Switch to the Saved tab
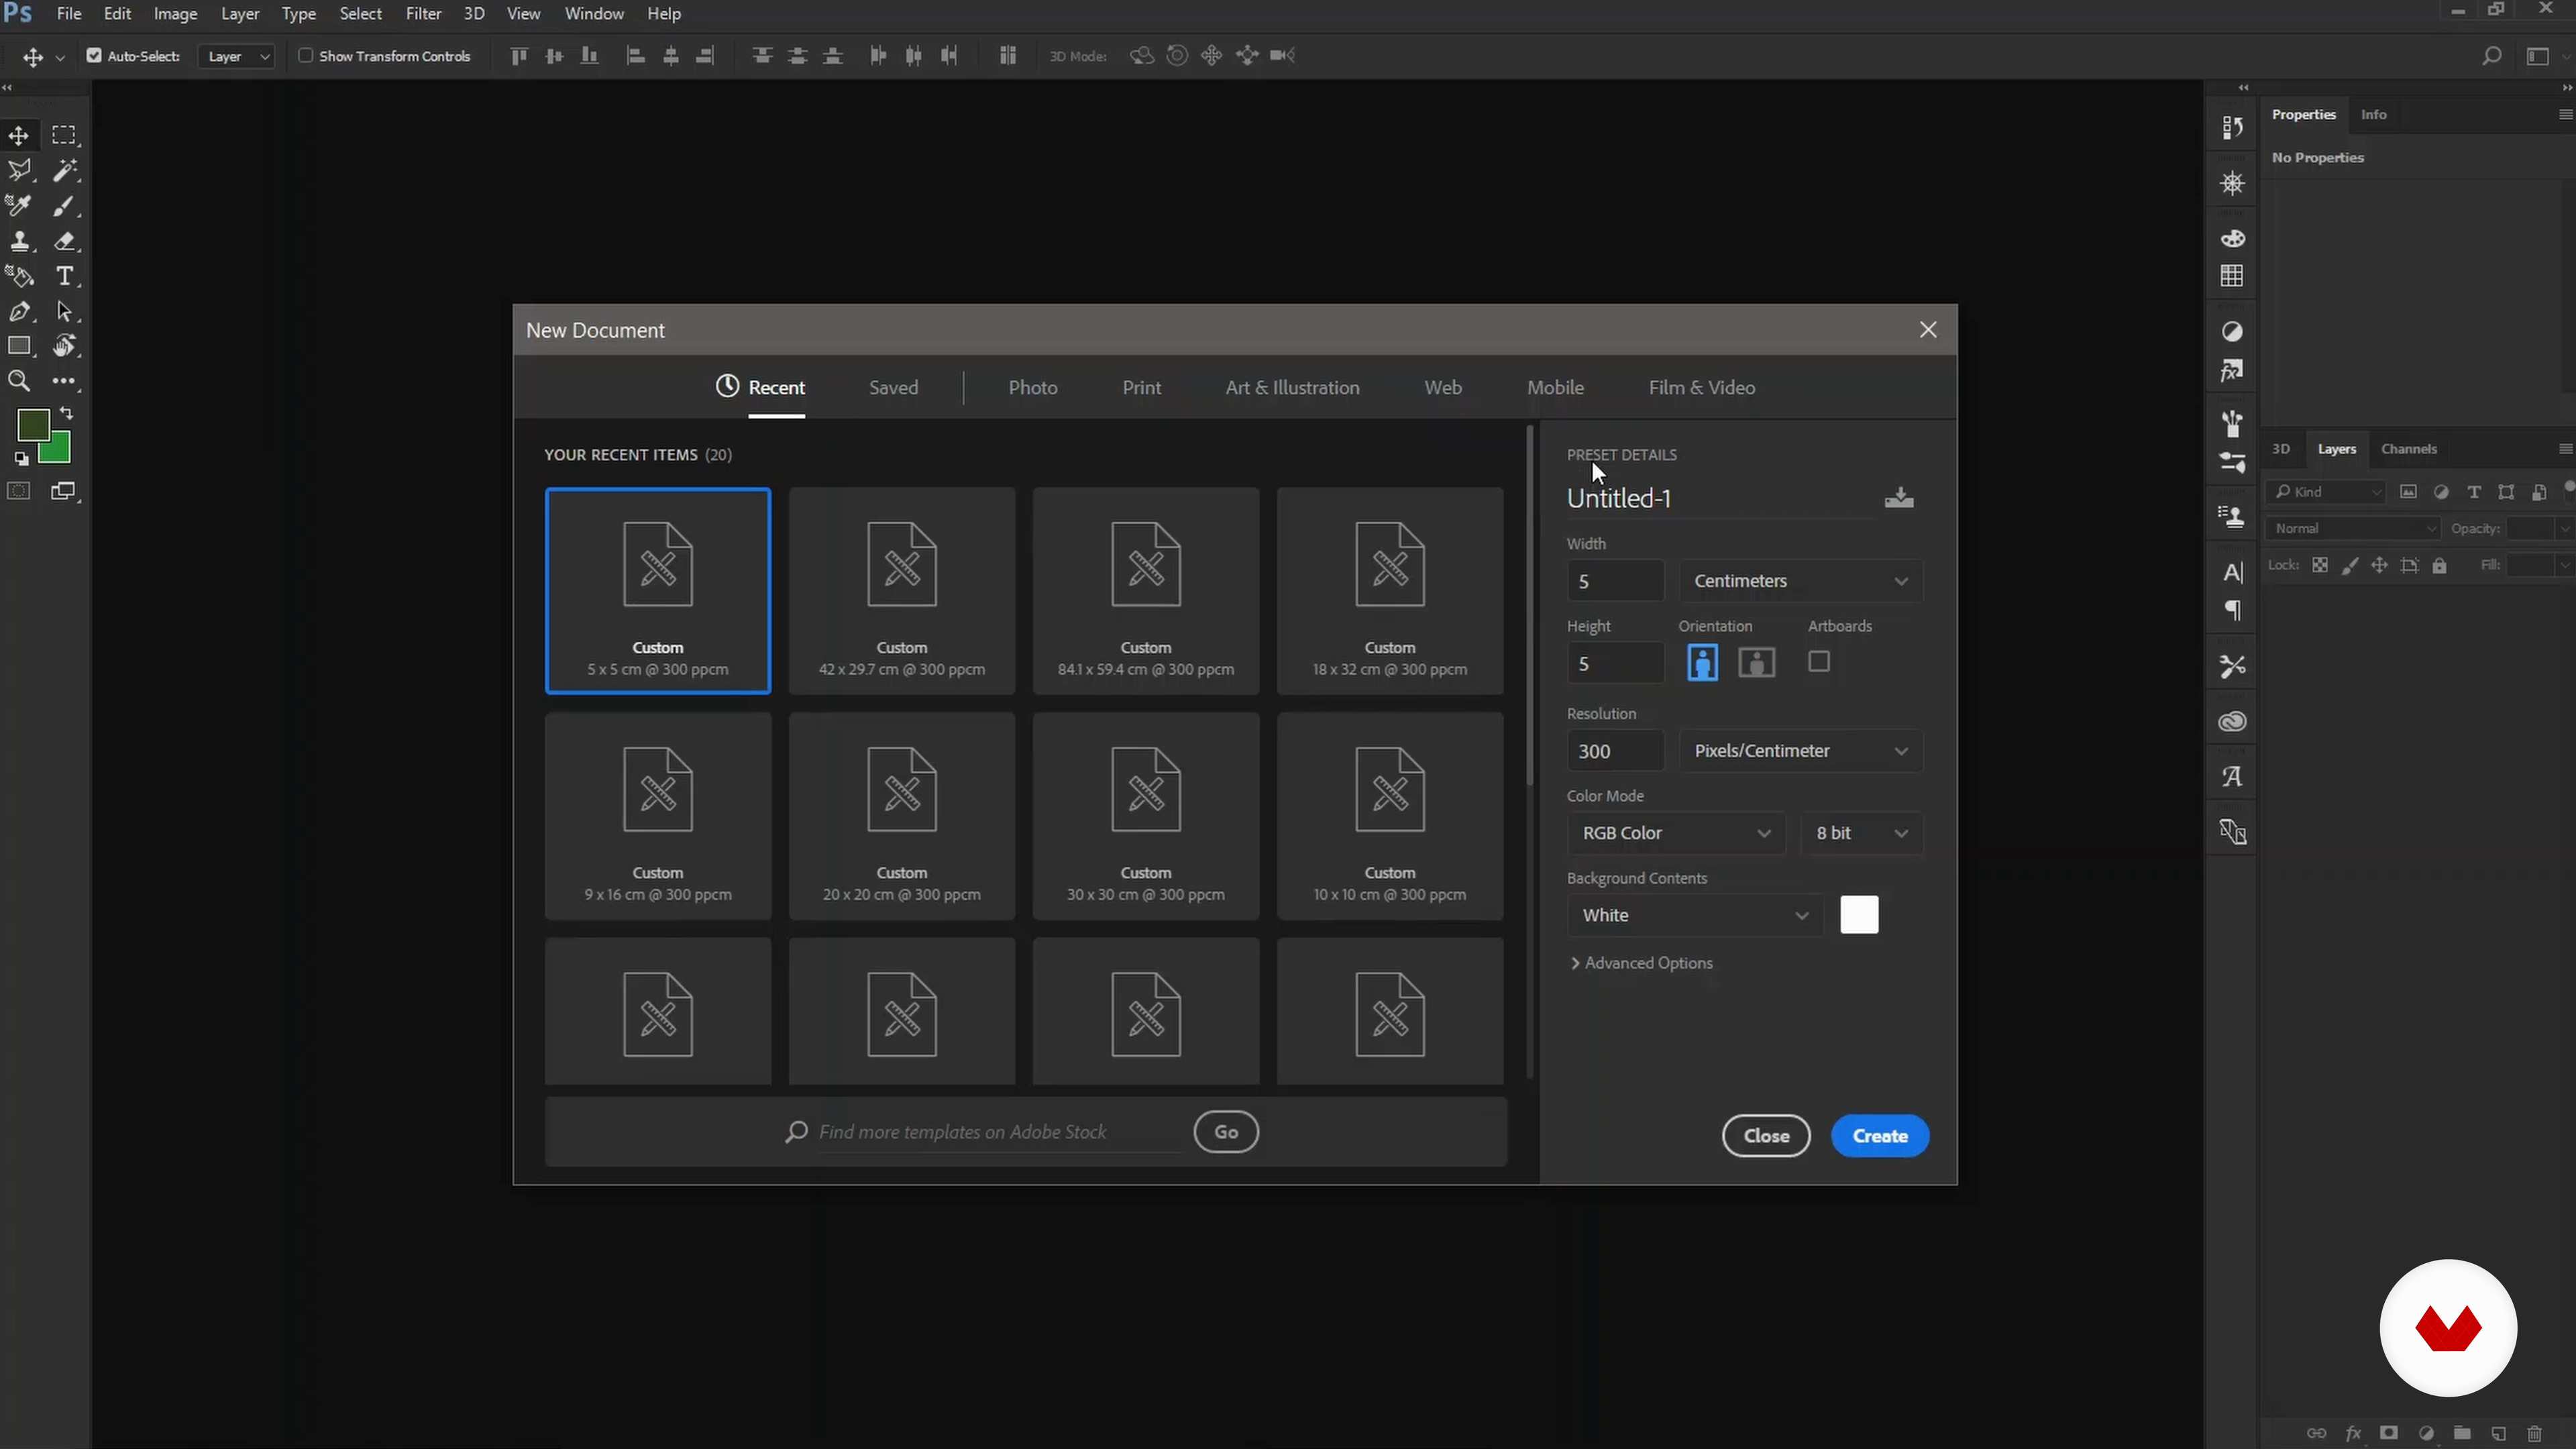 click(x=893, y=387)
